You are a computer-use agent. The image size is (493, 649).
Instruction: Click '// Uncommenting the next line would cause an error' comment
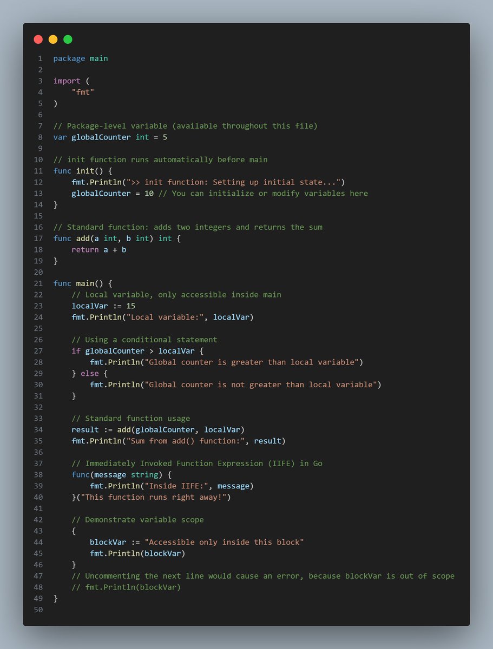pyautogui.click(x=263, y=576)
